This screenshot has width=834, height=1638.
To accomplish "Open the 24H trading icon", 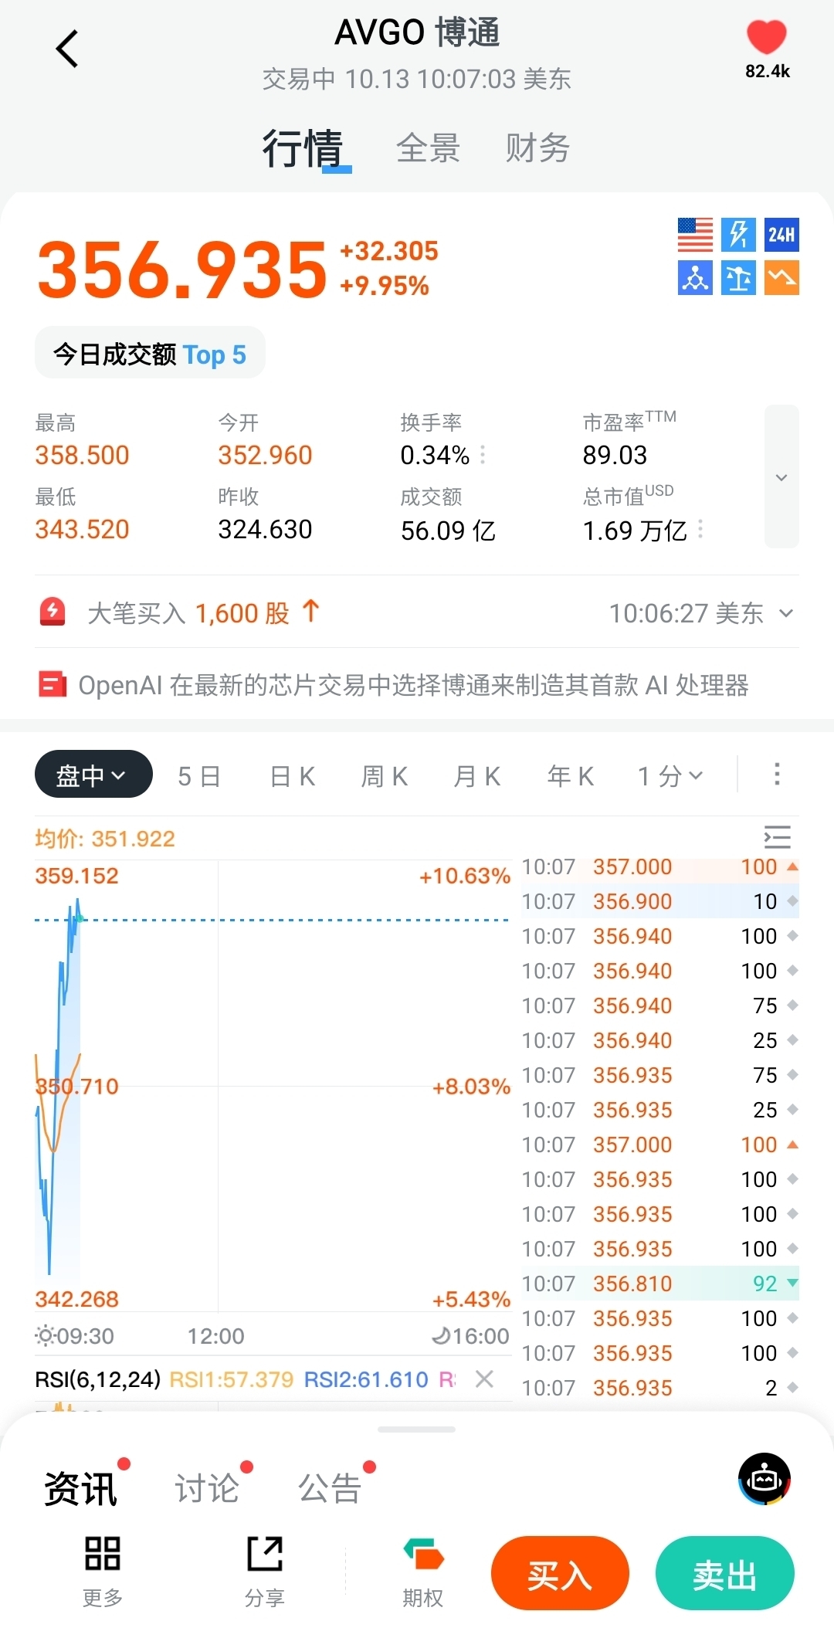I will tap(781, 235).
